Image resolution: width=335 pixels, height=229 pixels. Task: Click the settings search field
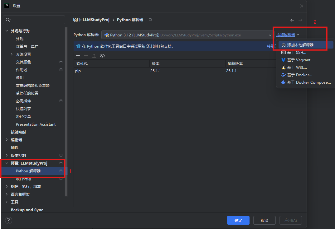34,20
